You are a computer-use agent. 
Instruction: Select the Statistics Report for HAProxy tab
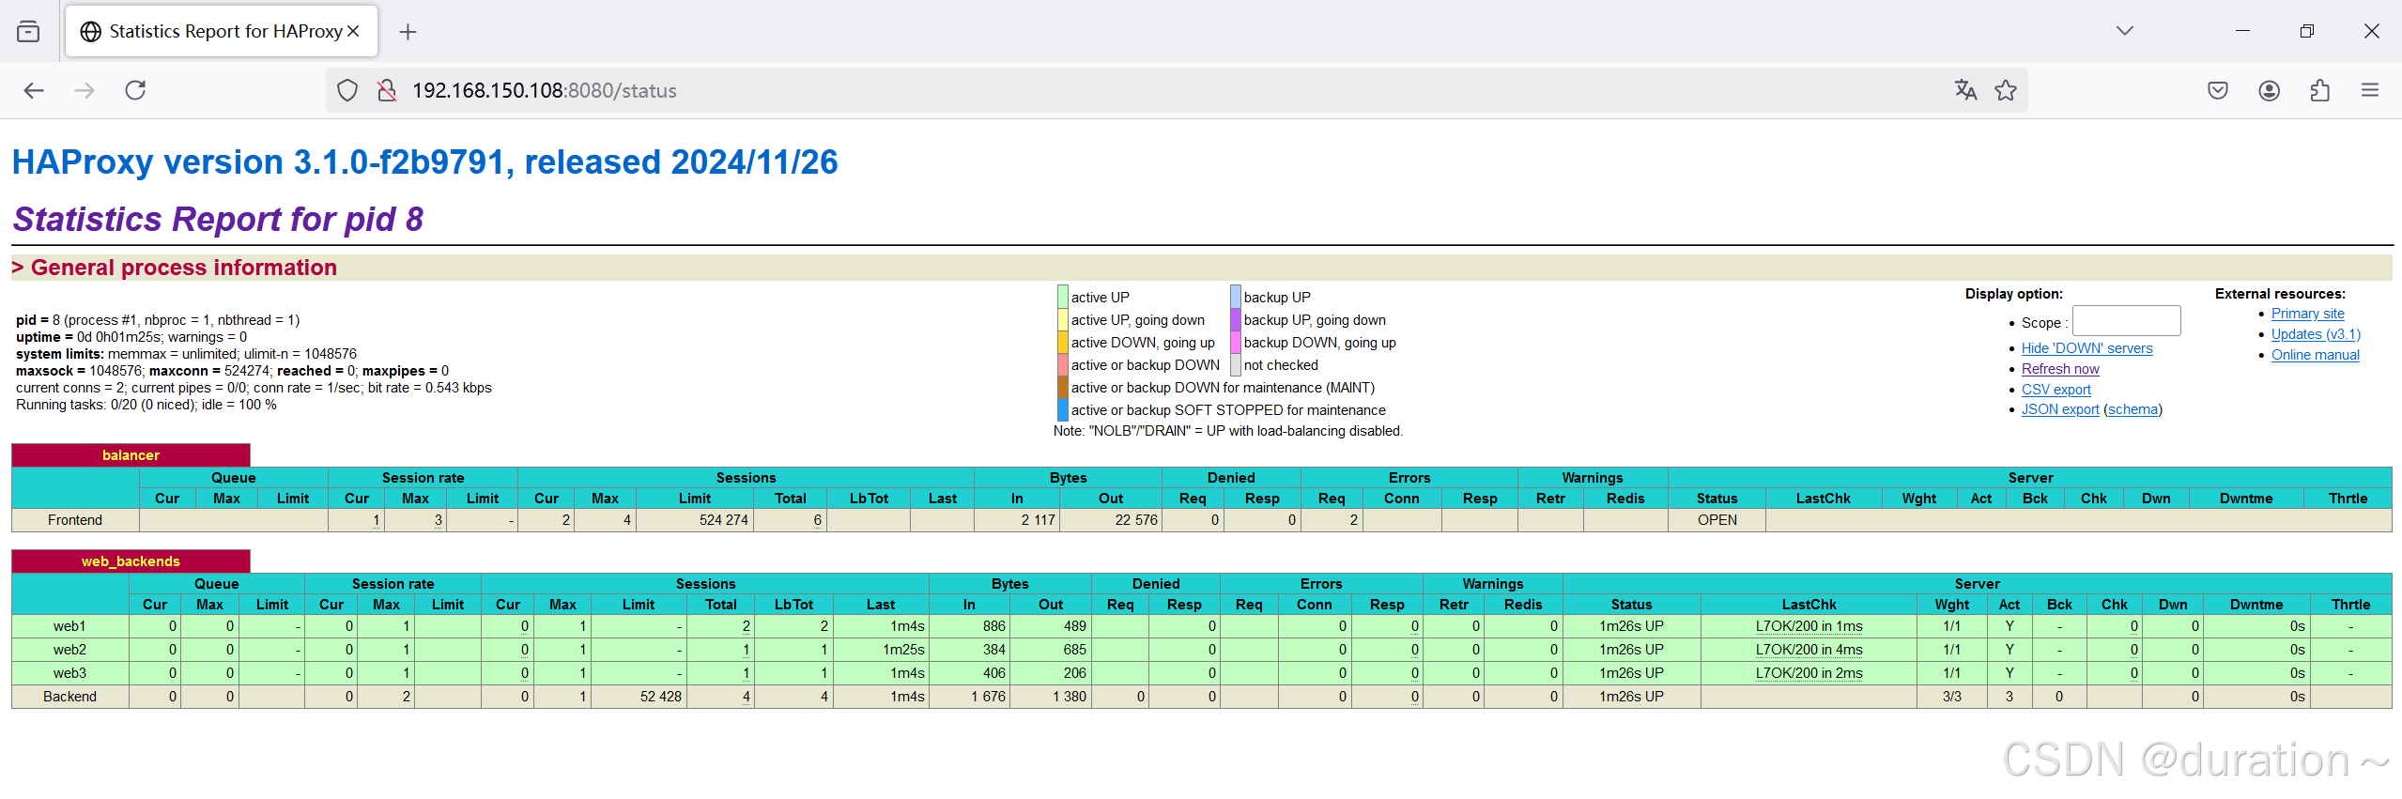point(222,31)
